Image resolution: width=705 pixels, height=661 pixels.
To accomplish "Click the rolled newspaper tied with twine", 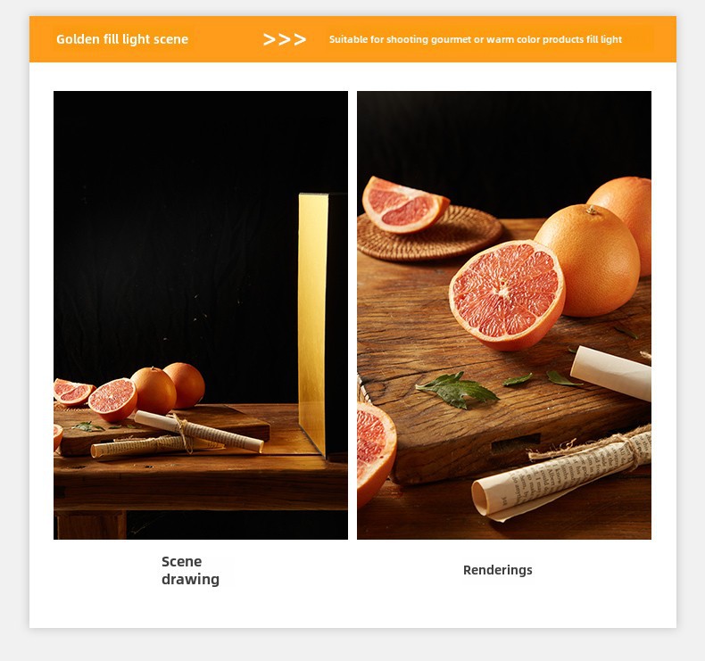I will click(562, 475).
